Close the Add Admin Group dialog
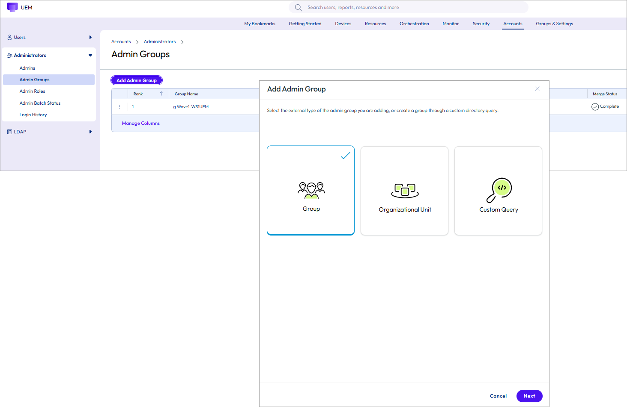The height and width of the screenshot is (407, 627). click(x=537, y=89)
